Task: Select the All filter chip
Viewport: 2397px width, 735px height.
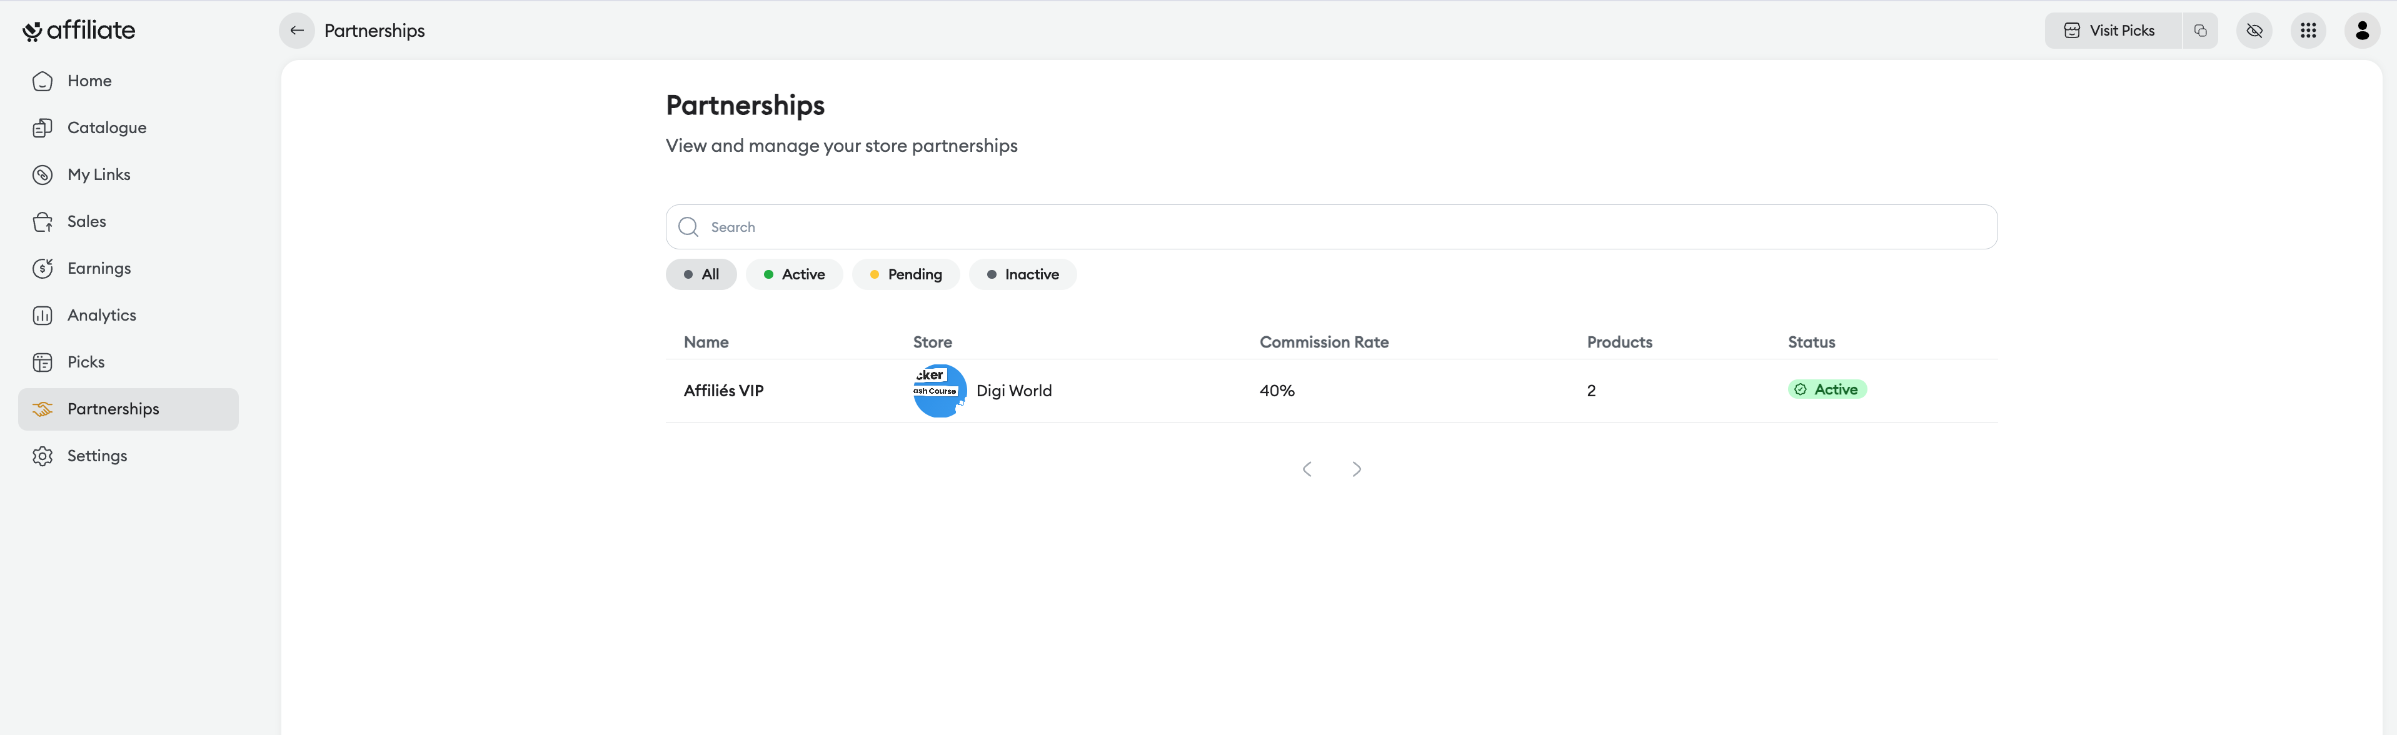Action: tap(701, 274)
